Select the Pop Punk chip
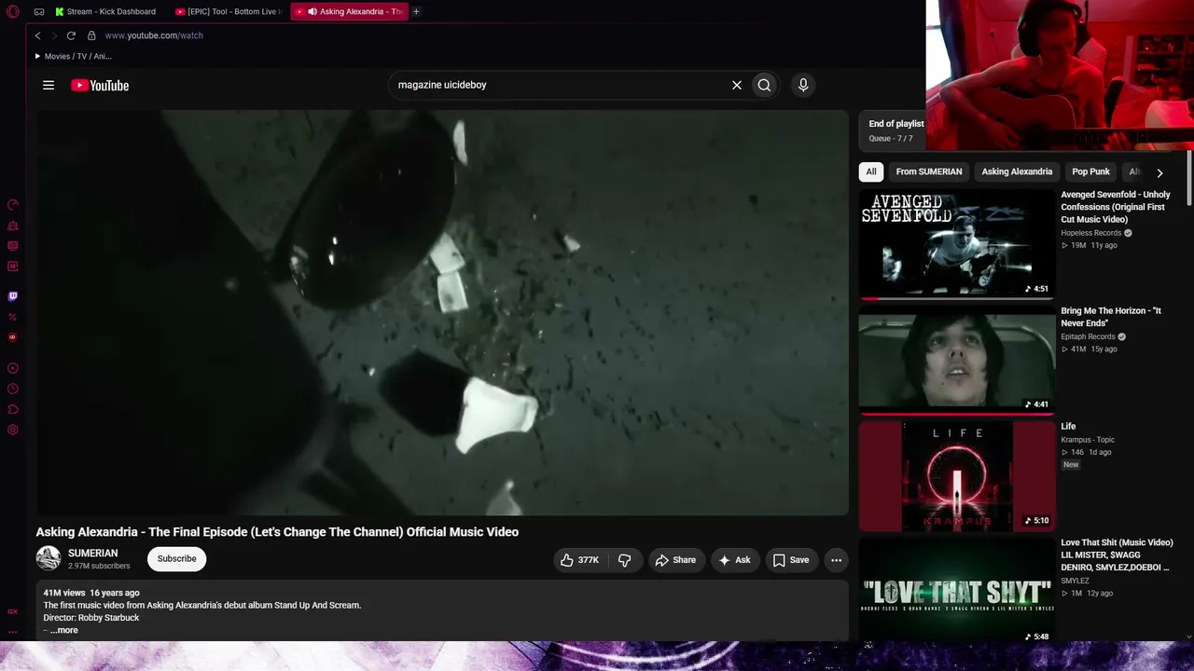Screen dimensions: 1194x671 pos(1090,171)
